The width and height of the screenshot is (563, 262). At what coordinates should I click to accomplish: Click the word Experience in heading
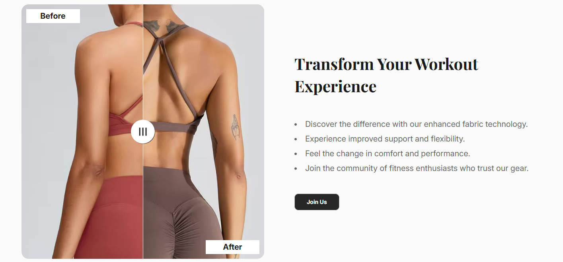(x=335, y=86)
